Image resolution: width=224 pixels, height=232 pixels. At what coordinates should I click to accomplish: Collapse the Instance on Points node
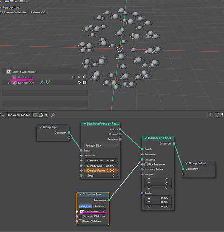point(145,138)
